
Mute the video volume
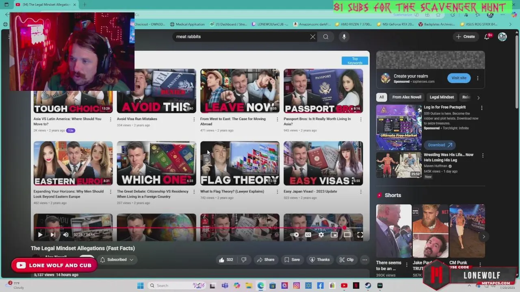tap(66, 234)
